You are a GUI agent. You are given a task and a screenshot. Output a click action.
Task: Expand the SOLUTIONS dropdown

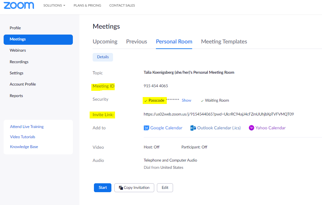(54, 5)
